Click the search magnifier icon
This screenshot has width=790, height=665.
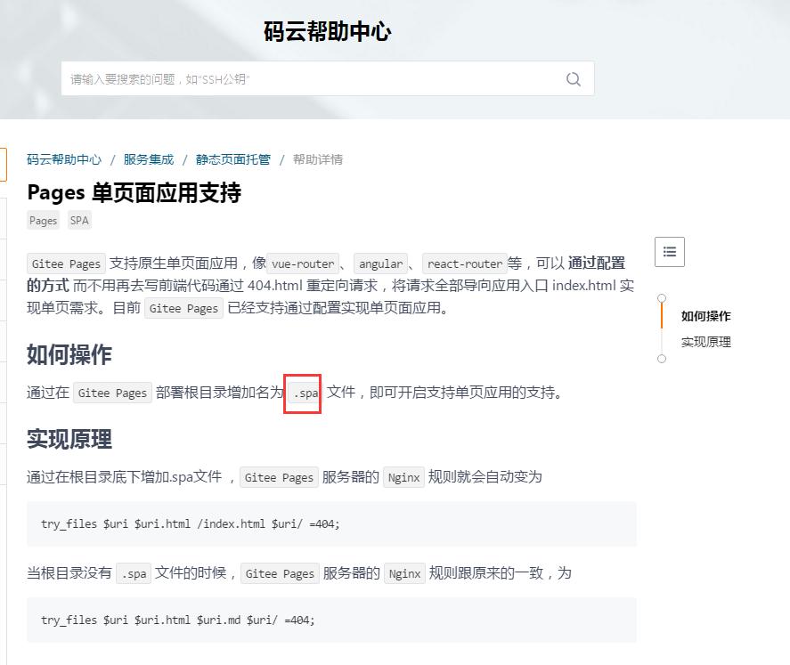[574, 79]
